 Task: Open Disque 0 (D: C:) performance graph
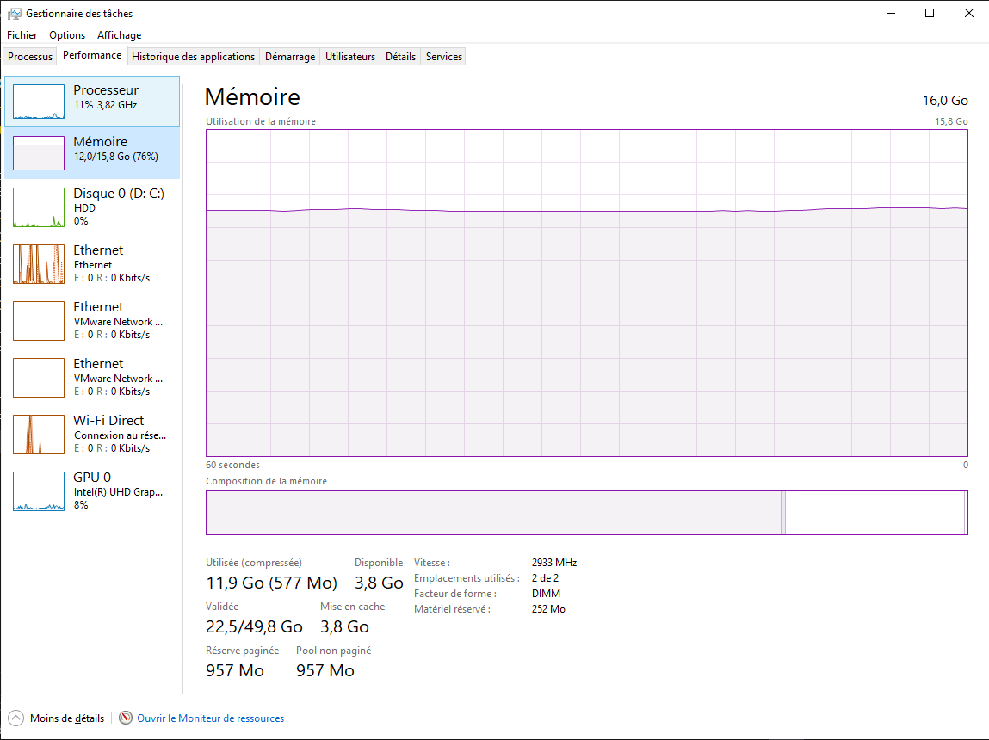[39, 207]
